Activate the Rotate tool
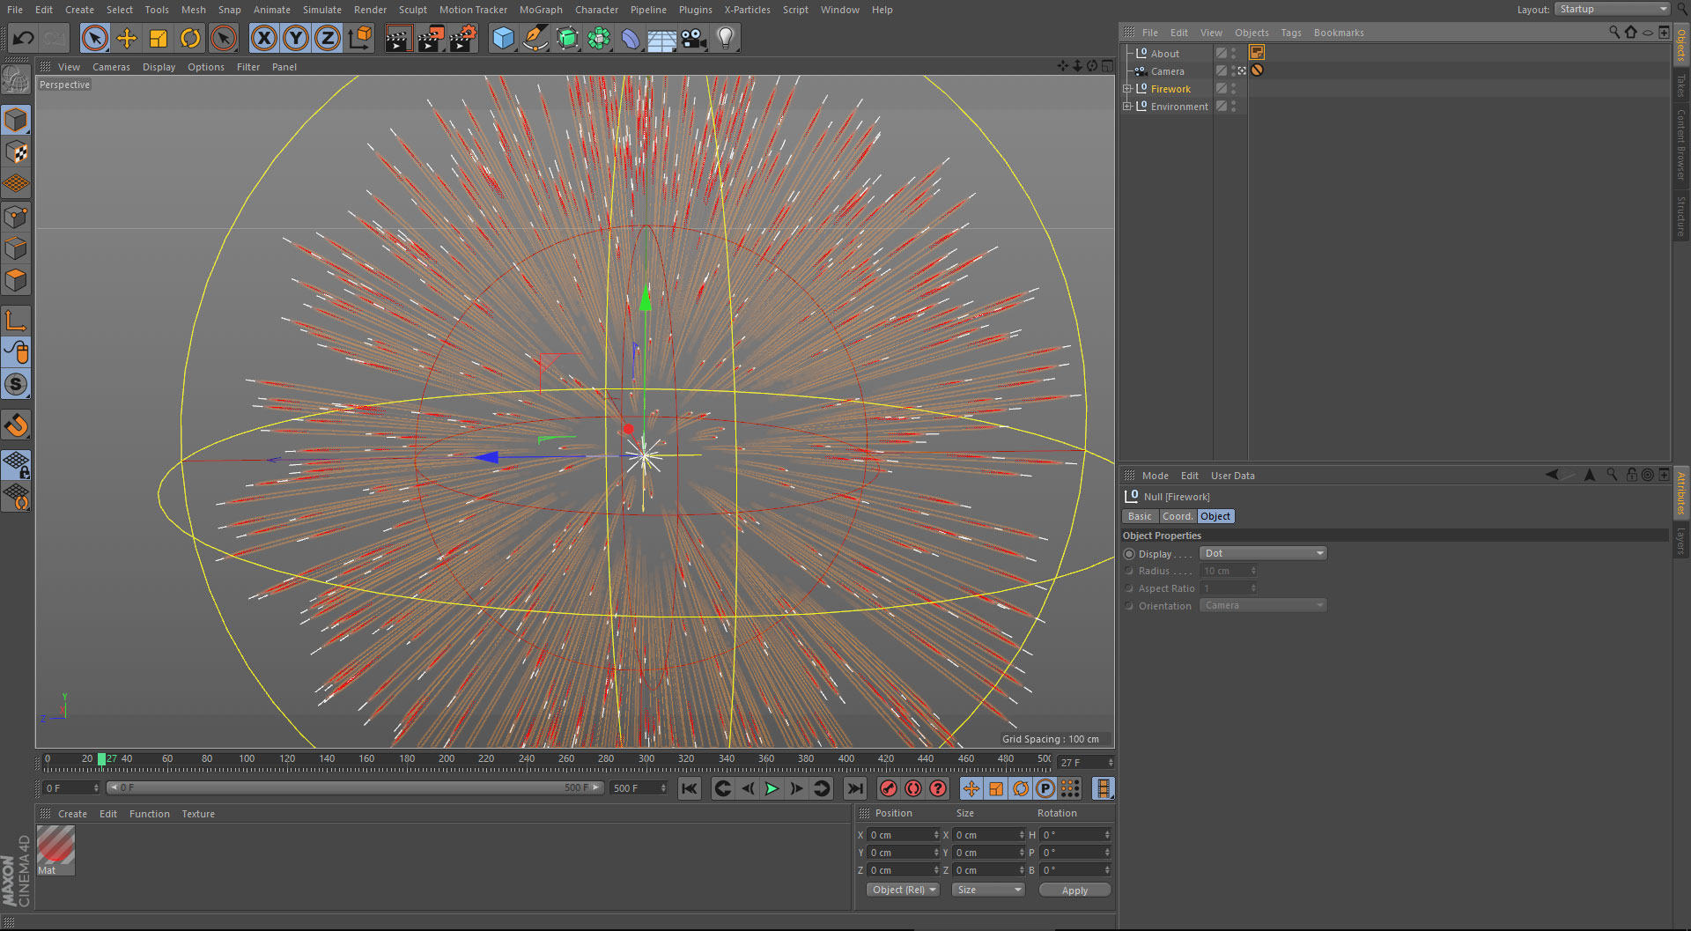Viewport: 1691px width, 931px height. pyautogui.click(x=190, y=38)
